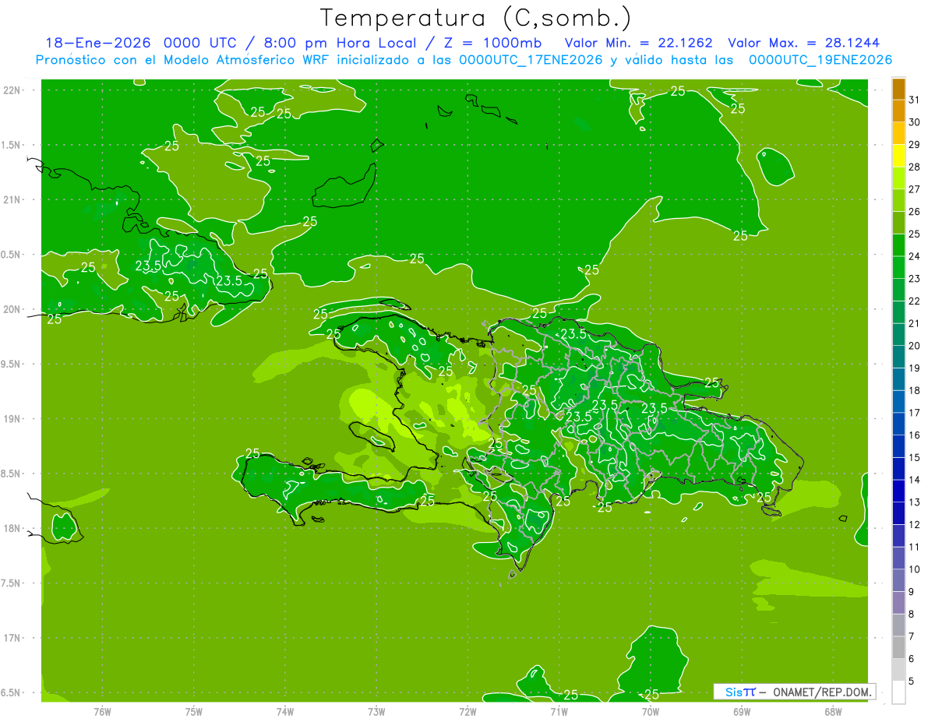Pick legend swatch between 26 and 27
This screenshot has width=935, height=722.
click(898, 201)
